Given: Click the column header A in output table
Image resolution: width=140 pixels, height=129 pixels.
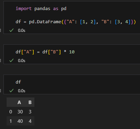Looking at the screenshot, I should [19, 102].
